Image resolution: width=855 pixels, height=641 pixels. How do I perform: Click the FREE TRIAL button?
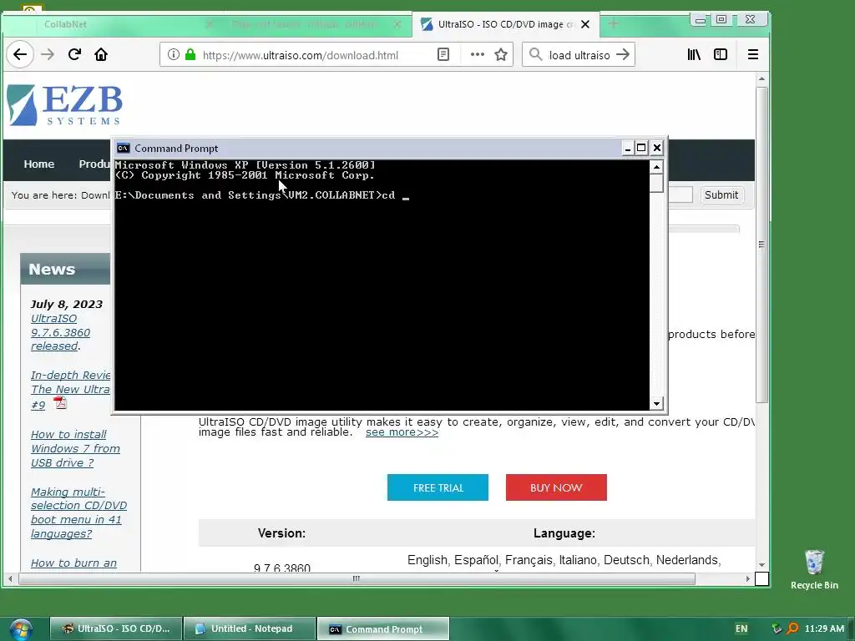coord(438,487)
